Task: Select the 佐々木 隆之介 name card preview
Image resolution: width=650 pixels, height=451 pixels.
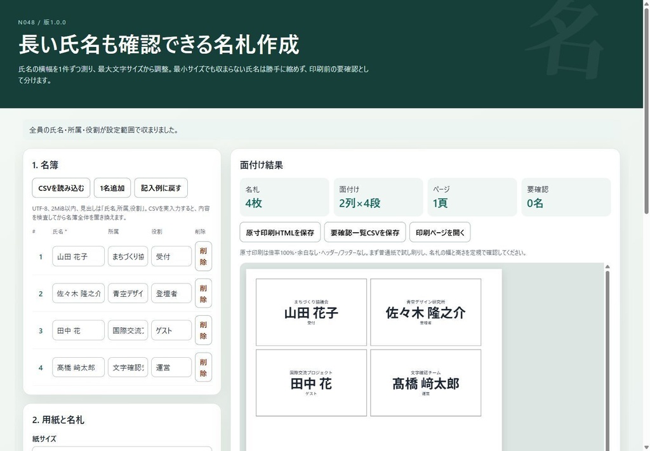Action: [426, 312]
